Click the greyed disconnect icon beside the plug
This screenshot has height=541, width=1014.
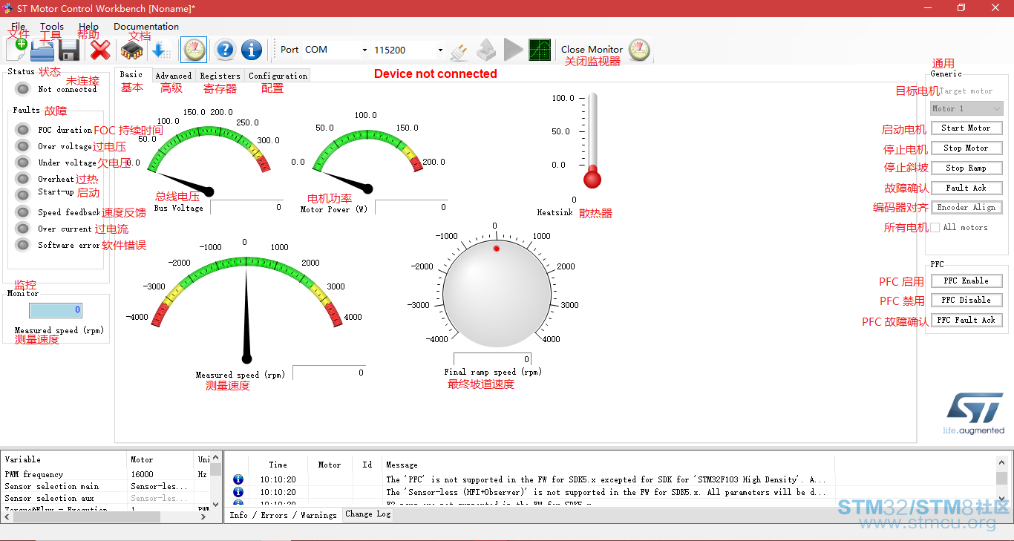pos(486,50)
